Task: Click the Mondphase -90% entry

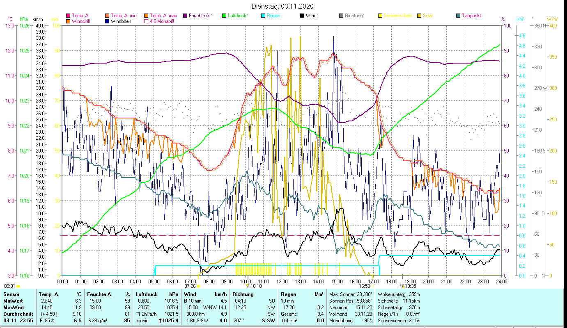Action: click(351, 321)
